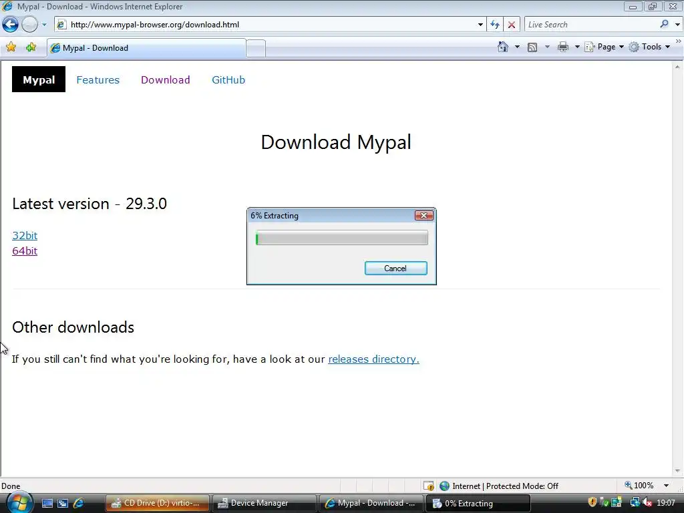Cancel the extraction dialog

[395, 269]
